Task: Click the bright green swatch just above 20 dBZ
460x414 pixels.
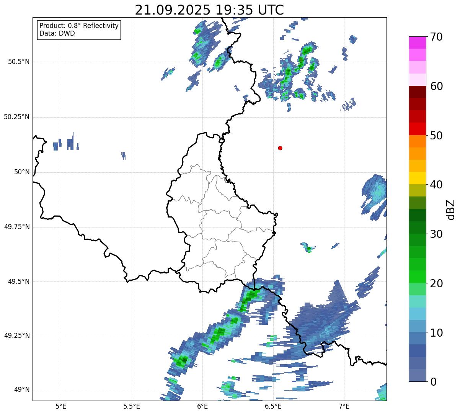Action: [417, 277]
